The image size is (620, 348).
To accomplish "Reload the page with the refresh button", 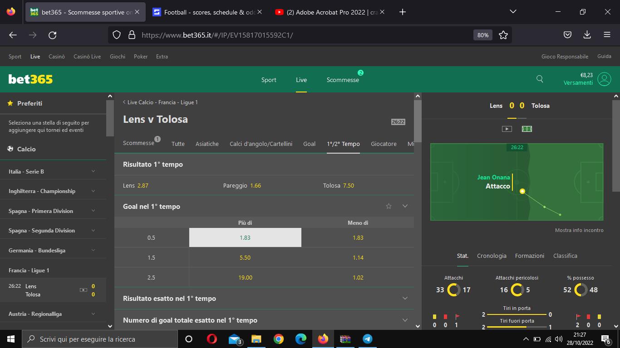I will point(53,35).
